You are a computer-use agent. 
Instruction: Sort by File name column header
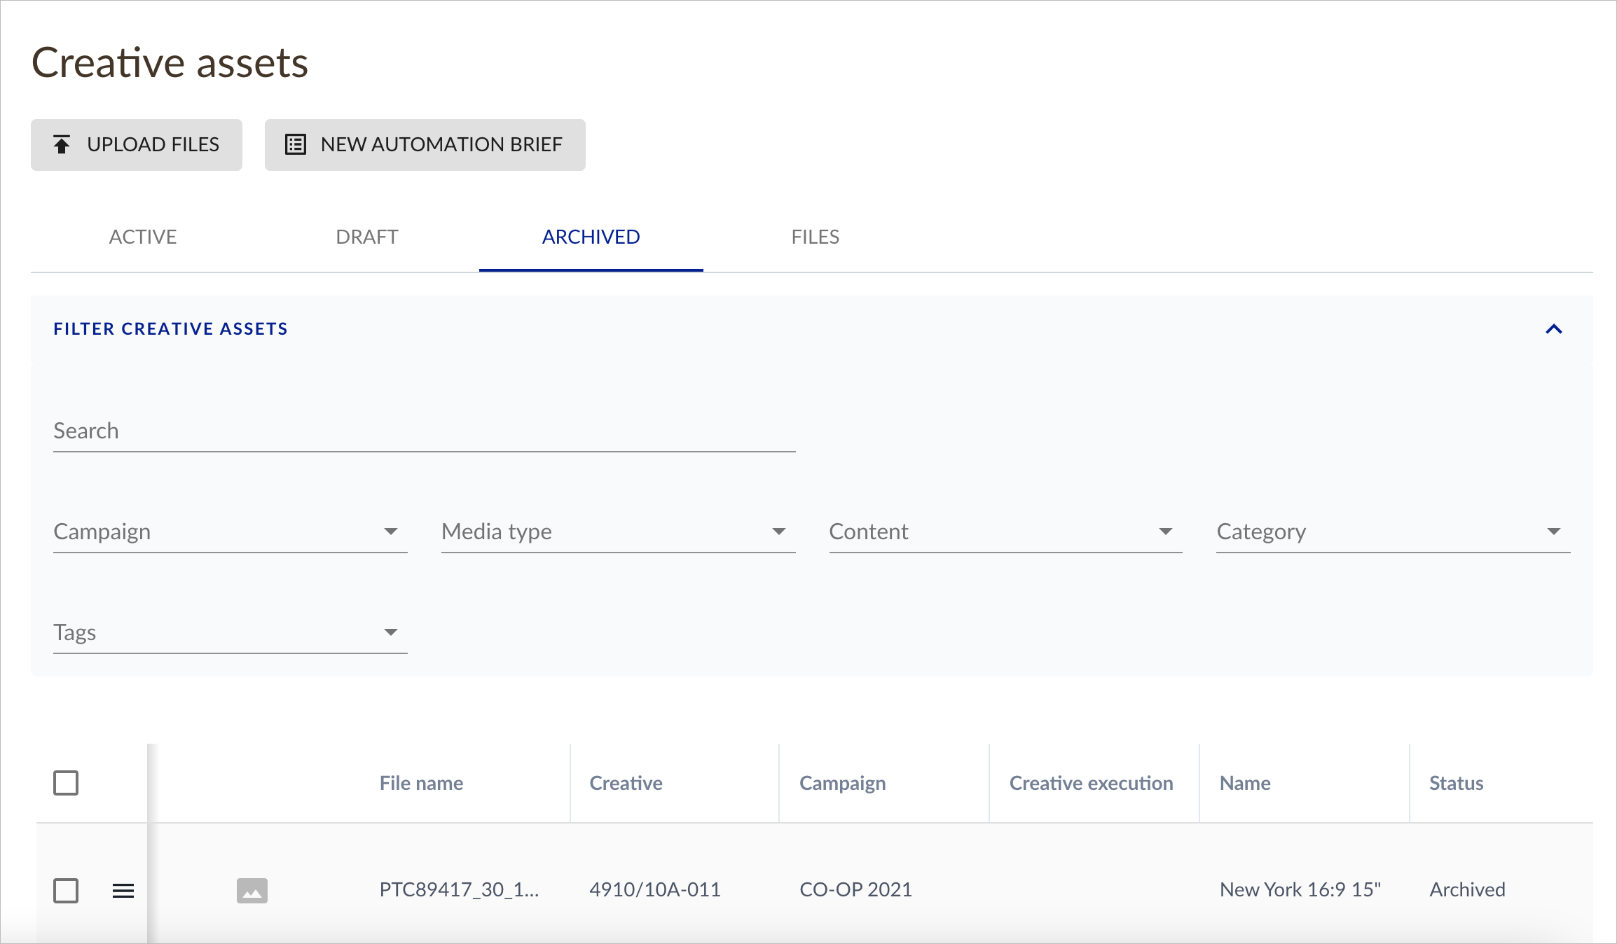421,783
